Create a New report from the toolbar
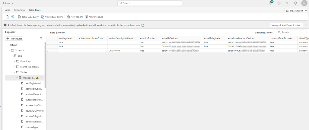 tap(75, 17)
